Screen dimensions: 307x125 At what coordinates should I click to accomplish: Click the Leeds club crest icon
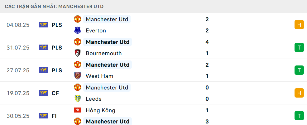coord(77,99)
